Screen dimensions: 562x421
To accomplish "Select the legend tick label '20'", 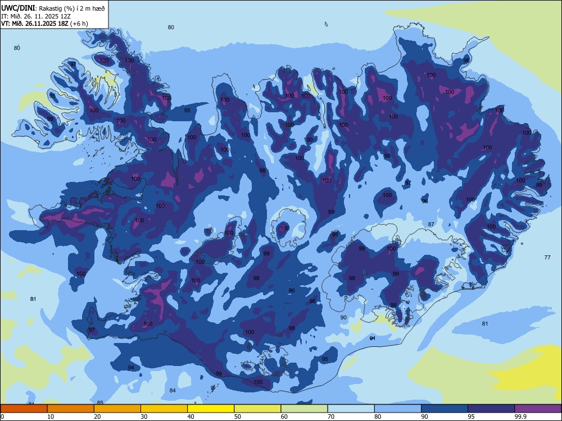I will tap(97, 417).
